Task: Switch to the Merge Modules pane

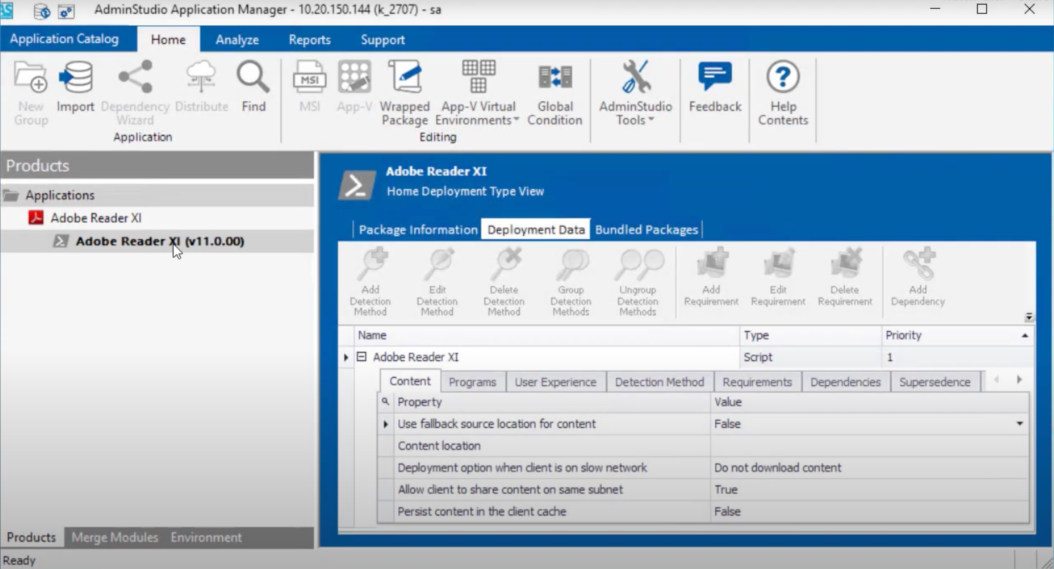Action: tap(115, 537)
